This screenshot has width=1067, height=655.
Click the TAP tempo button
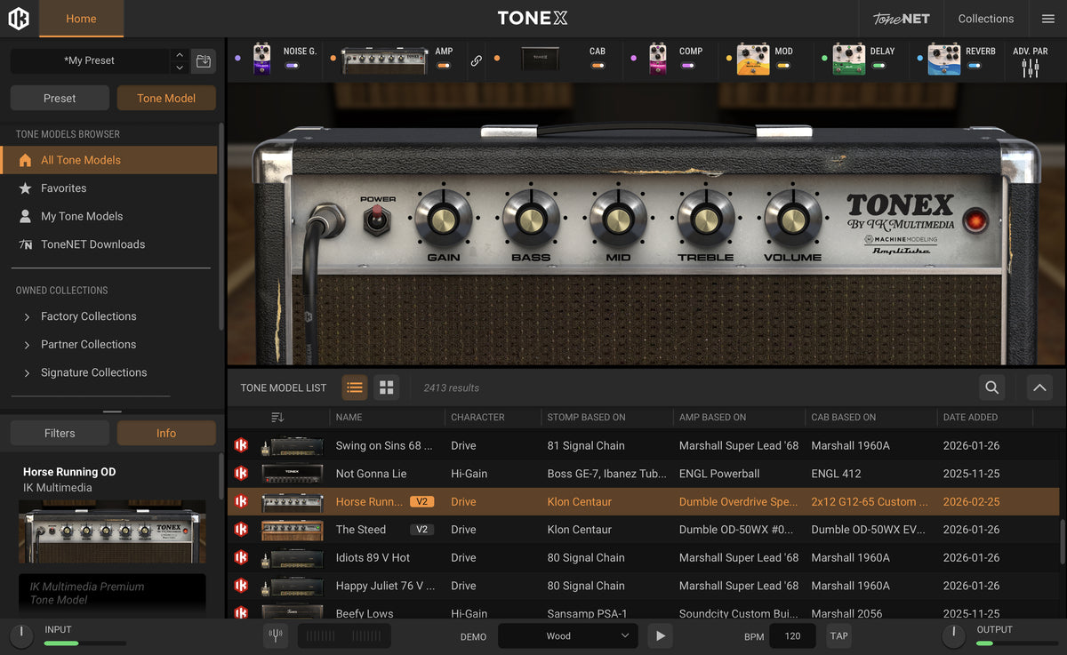[x=838, y=635]
